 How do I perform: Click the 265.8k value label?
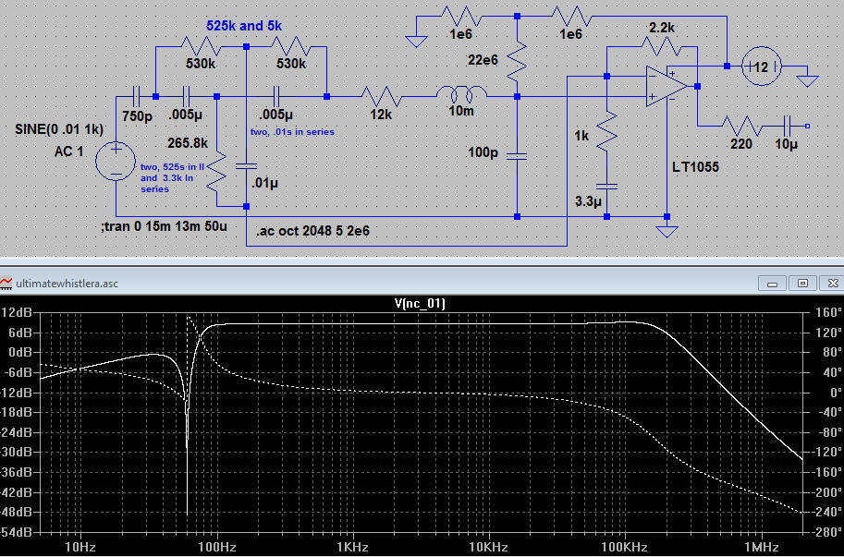click(187, 143)
